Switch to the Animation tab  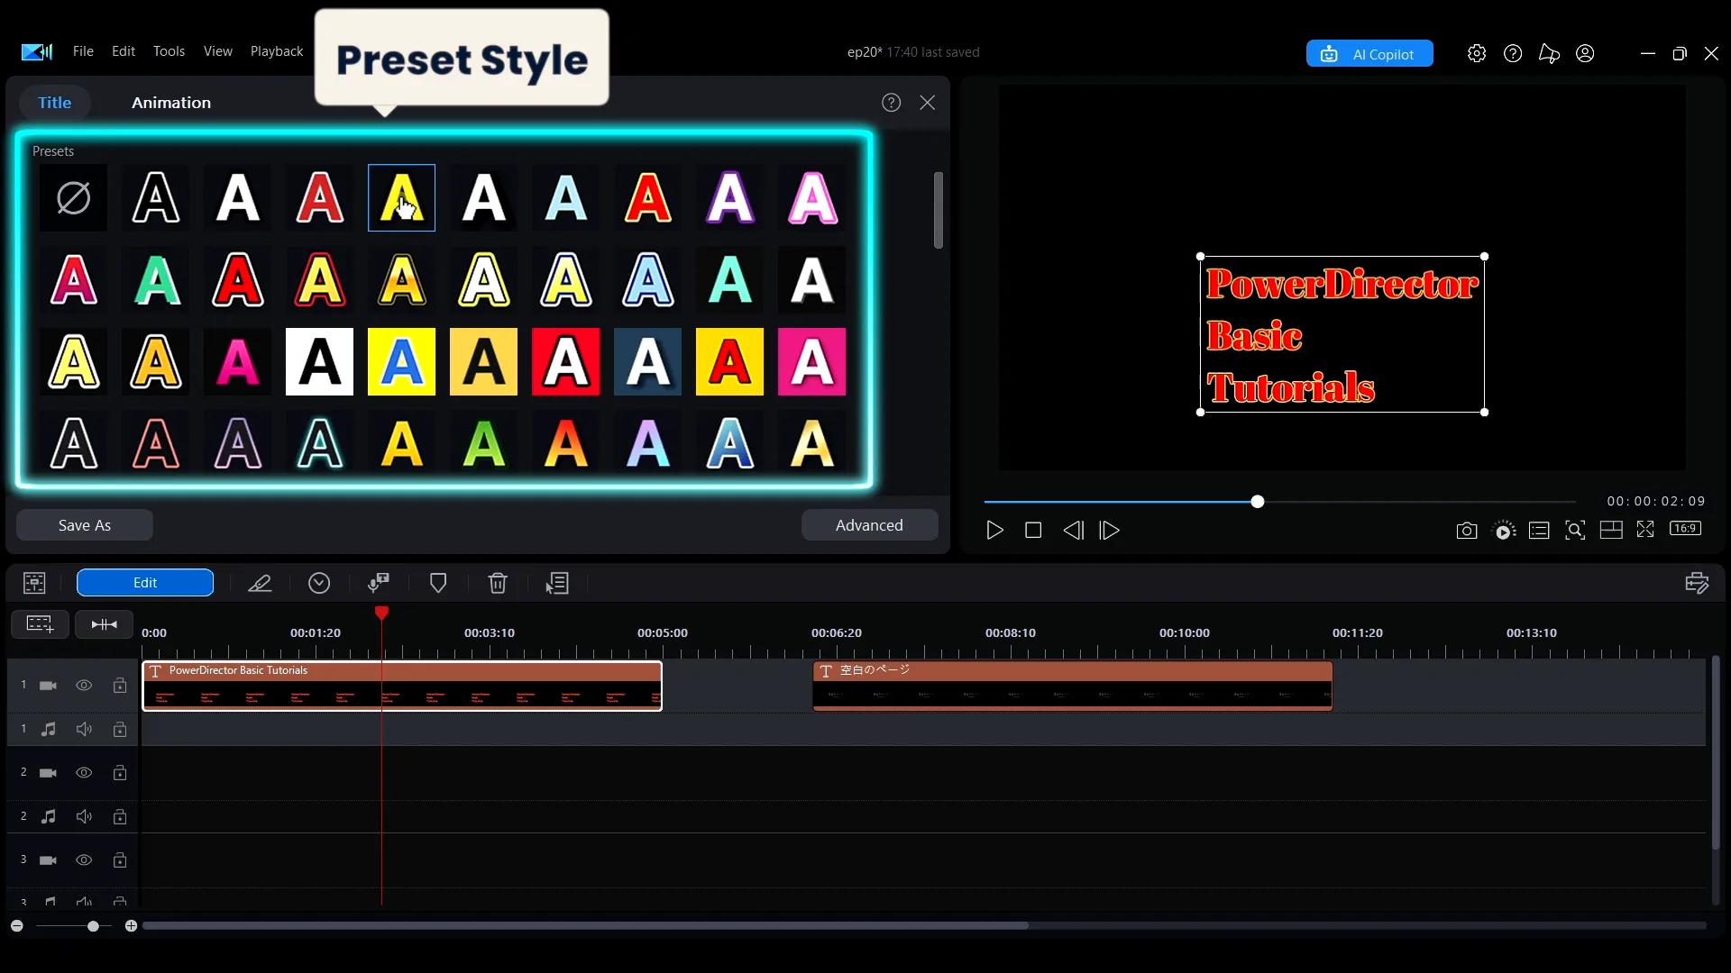click(x=171, y=103)
